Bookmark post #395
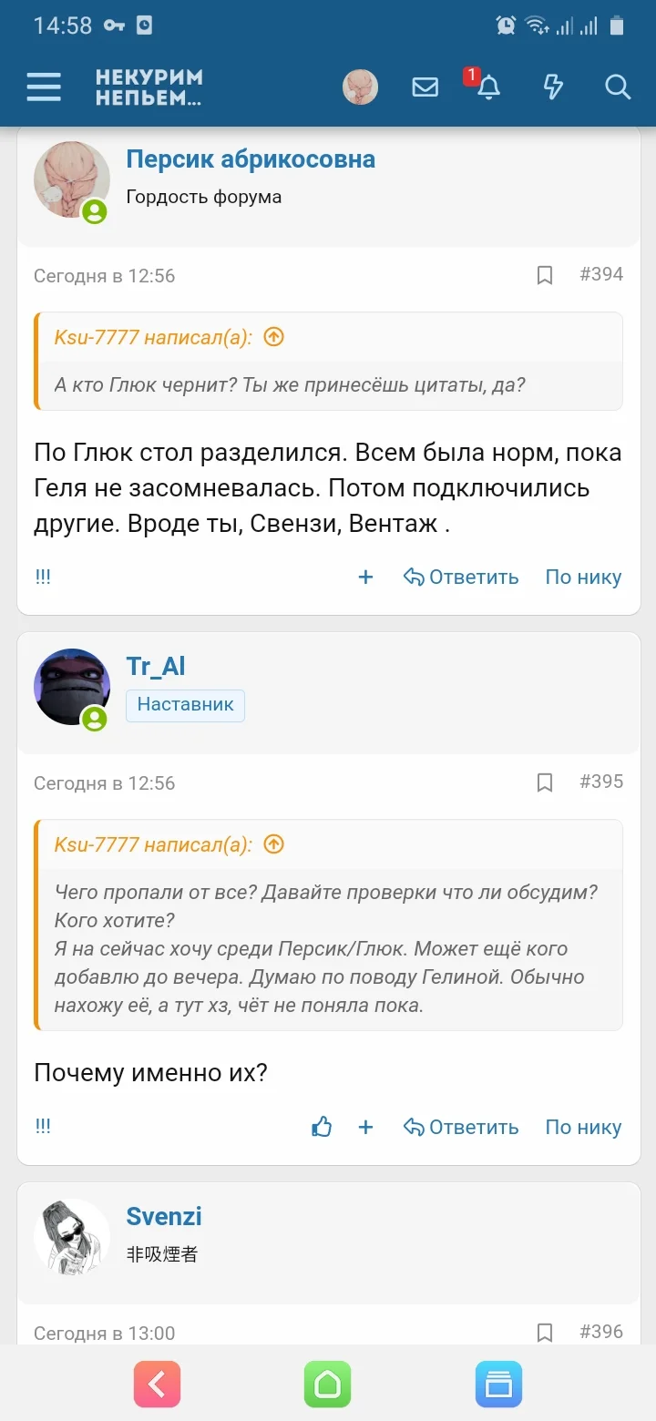The image size is (656, 1421). [x=545, y=782]
